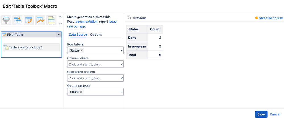The height and width of the screenshot is (119, 284).
Task: Open the Take free course link
Action: coord(270,18)
